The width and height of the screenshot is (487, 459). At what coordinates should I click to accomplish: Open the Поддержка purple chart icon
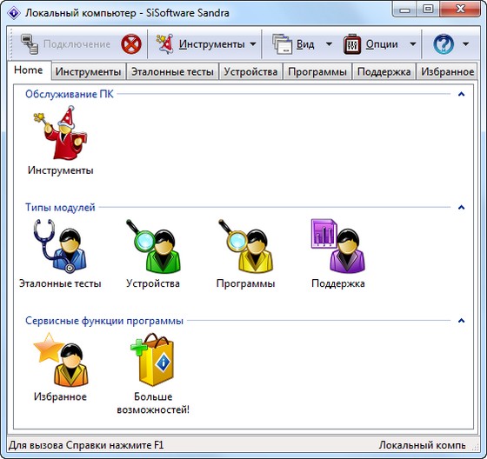click(338, 246)
